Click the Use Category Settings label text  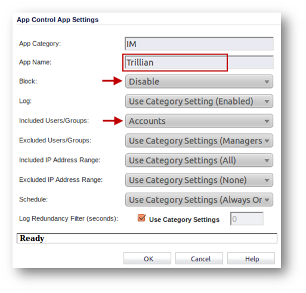pos(184,219)
